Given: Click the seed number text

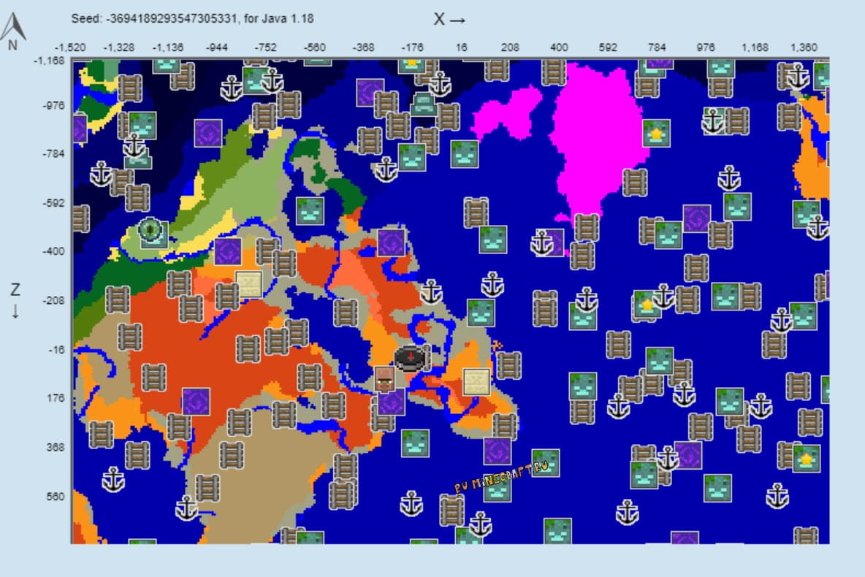Looking at the screenshot, I should point(172,18).
